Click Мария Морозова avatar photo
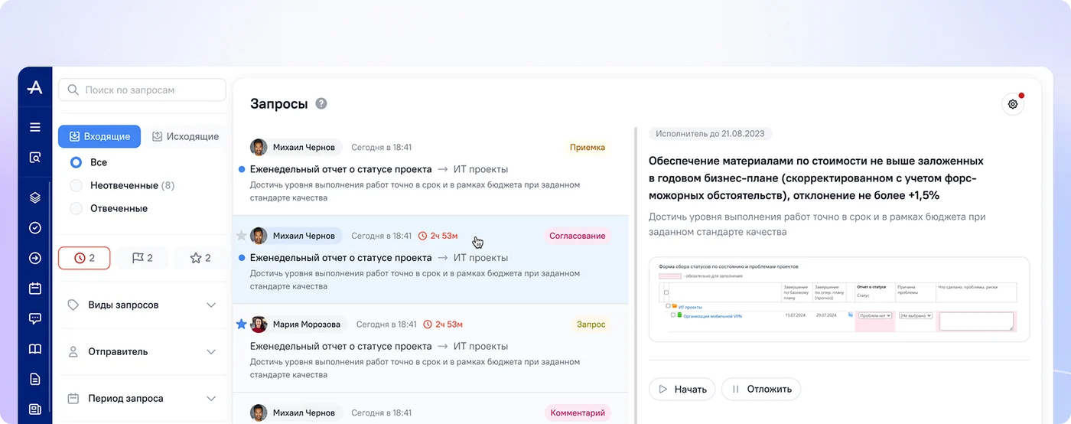Image resolution: width=1071 pixels, height=424 pixels. tap(259, 325)
